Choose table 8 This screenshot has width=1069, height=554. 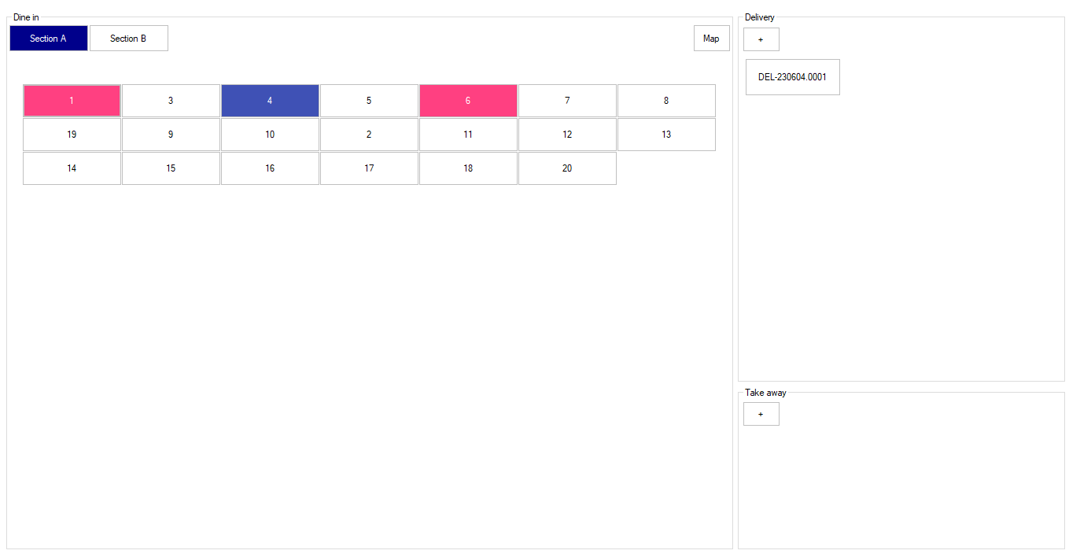point(666,101)
